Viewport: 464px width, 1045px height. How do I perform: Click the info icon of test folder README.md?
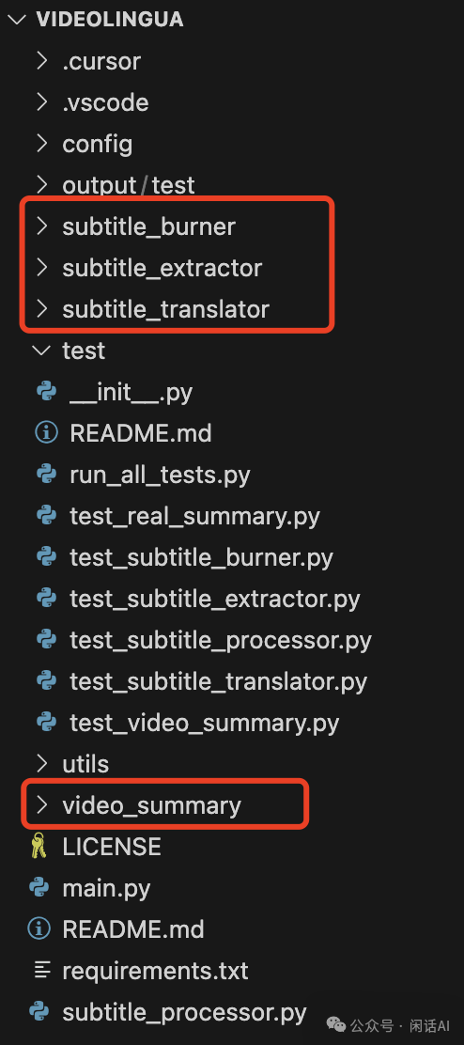[x=47, y=432]
